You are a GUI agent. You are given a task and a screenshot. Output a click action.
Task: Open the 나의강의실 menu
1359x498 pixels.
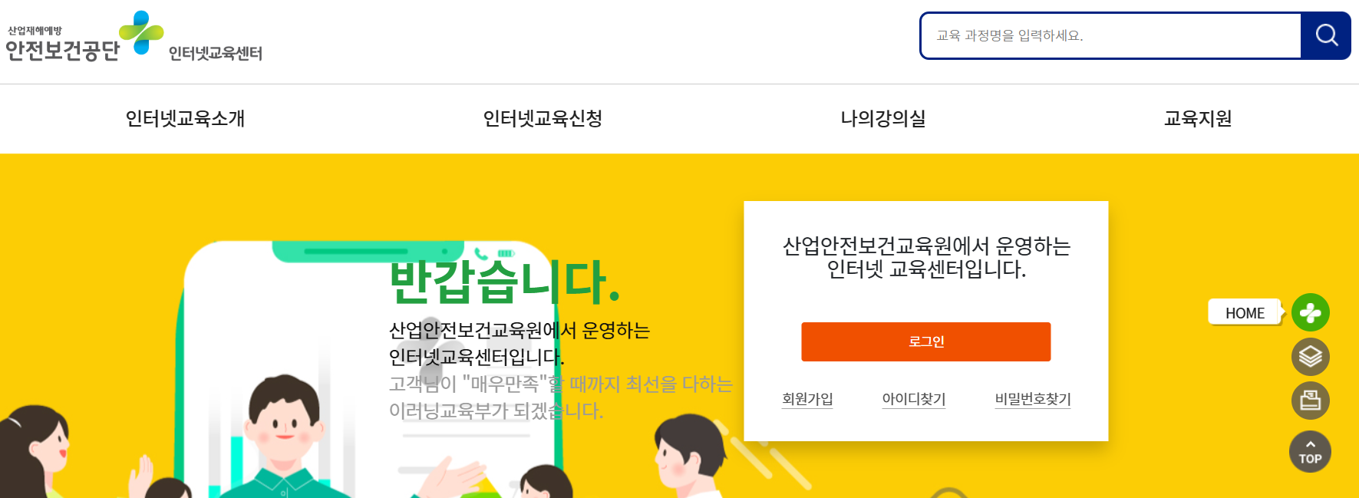coord(883,118)
